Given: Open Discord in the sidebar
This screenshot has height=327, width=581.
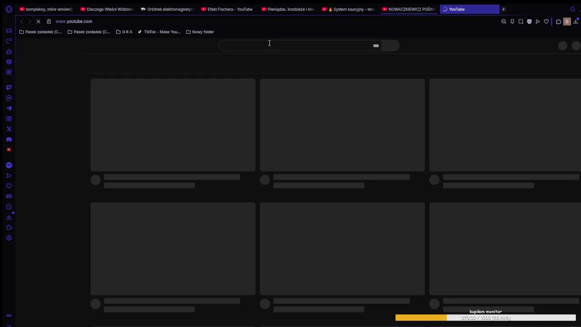Looking at the screenshot, I should 9,139.
